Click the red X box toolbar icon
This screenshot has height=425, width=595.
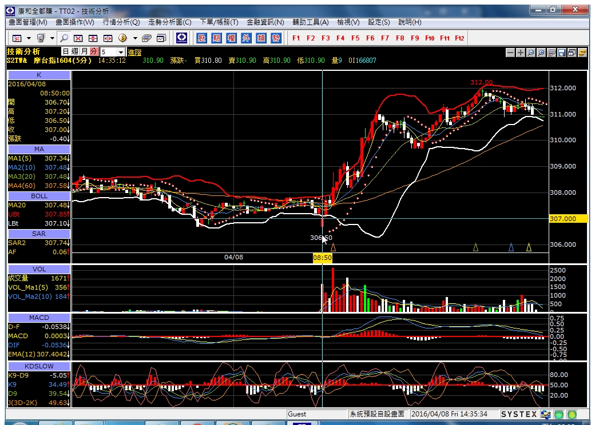click(x=78, y=38)
